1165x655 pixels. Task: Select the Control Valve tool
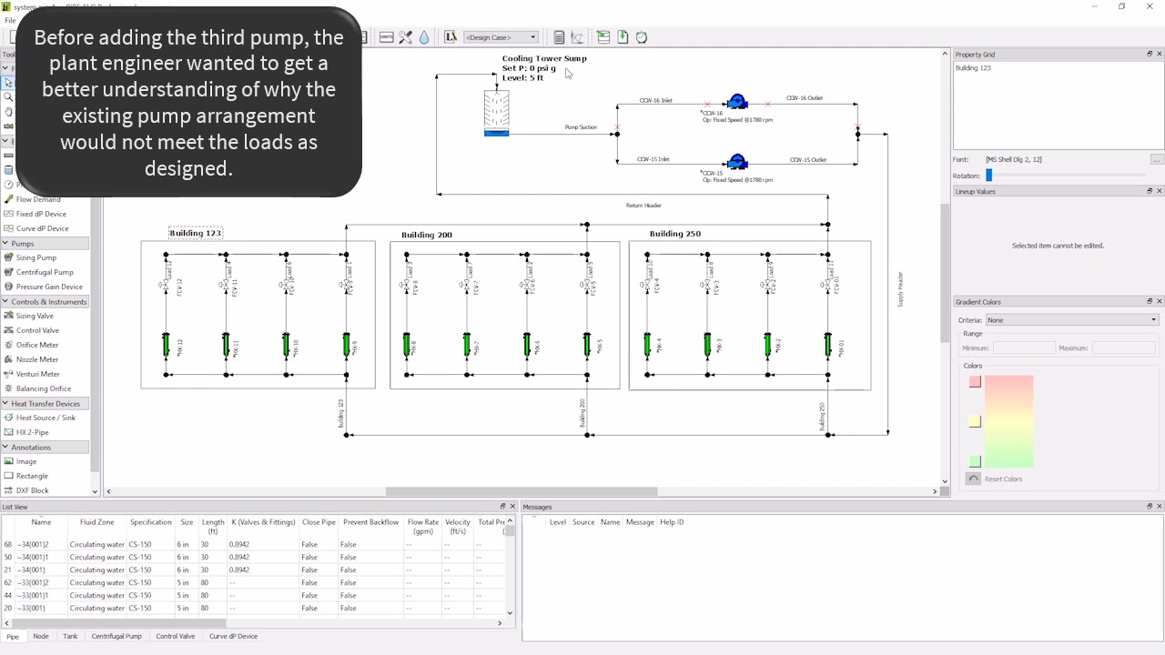[x=37, y=330]
